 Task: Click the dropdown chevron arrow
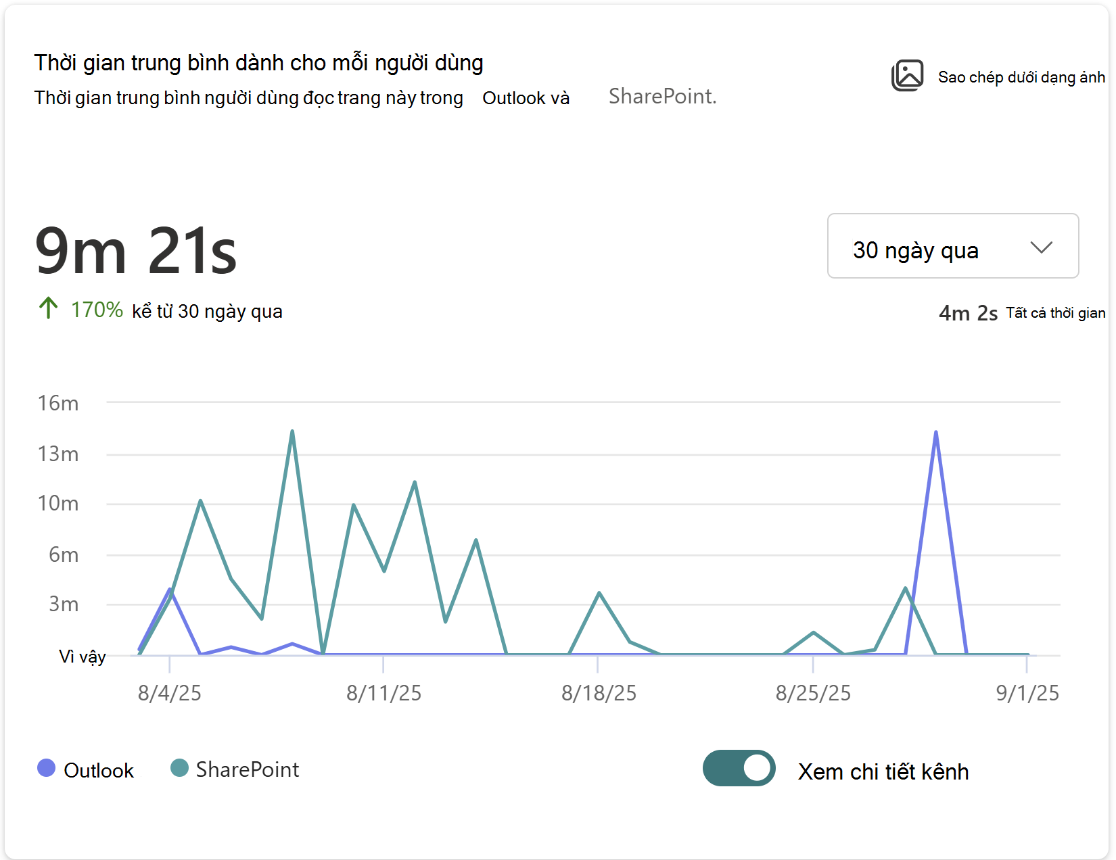click(1041, 247)
